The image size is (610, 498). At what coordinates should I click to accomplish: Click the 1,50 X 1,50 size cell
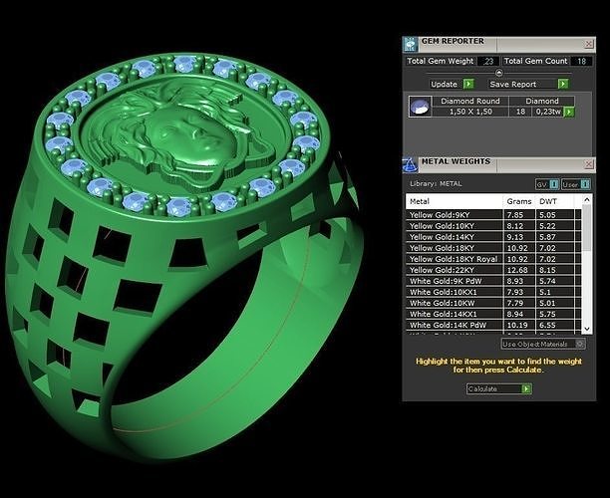tap(470, 112)
